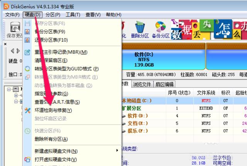Choose 删除所有分区(A)

coord(51,139)
